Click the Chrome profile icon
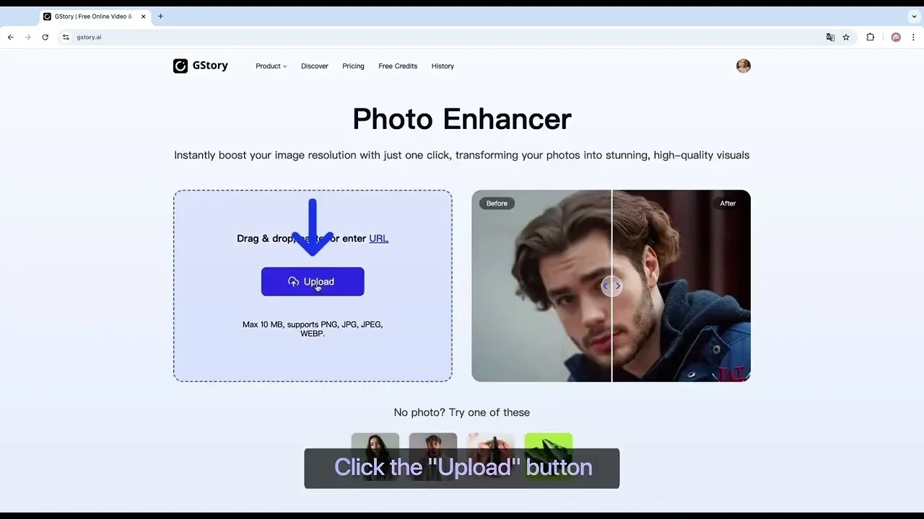The width and height of the screenshot is (924, 519). coord(895,37)
